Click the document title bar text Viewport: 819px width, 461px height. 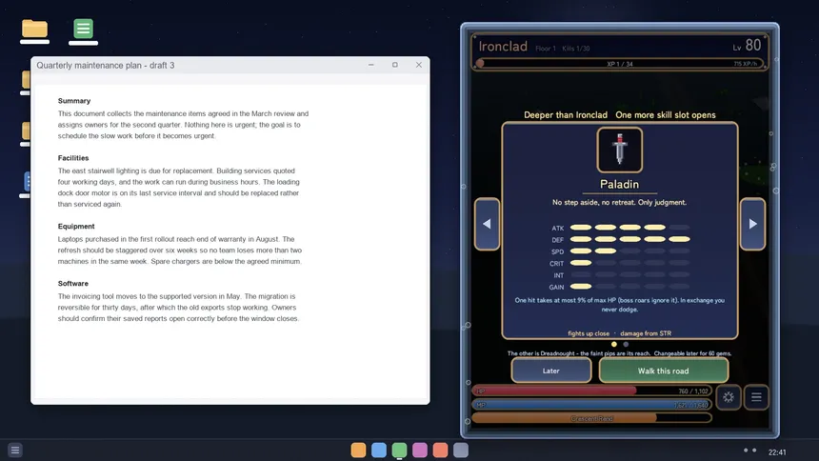tap(106, 66)
